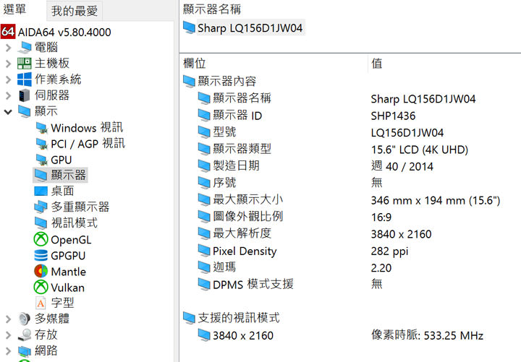Click the 字型 font icon
Image resolution: width=521 pixels, height=362 pixels.
coord(41,303)
